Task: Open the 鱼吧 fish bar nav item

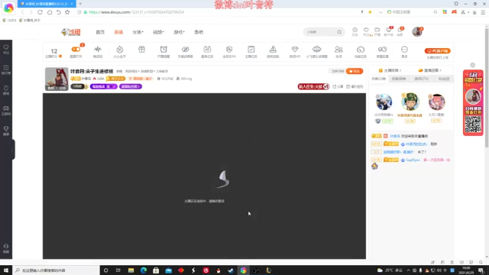Action: point(199,32)
